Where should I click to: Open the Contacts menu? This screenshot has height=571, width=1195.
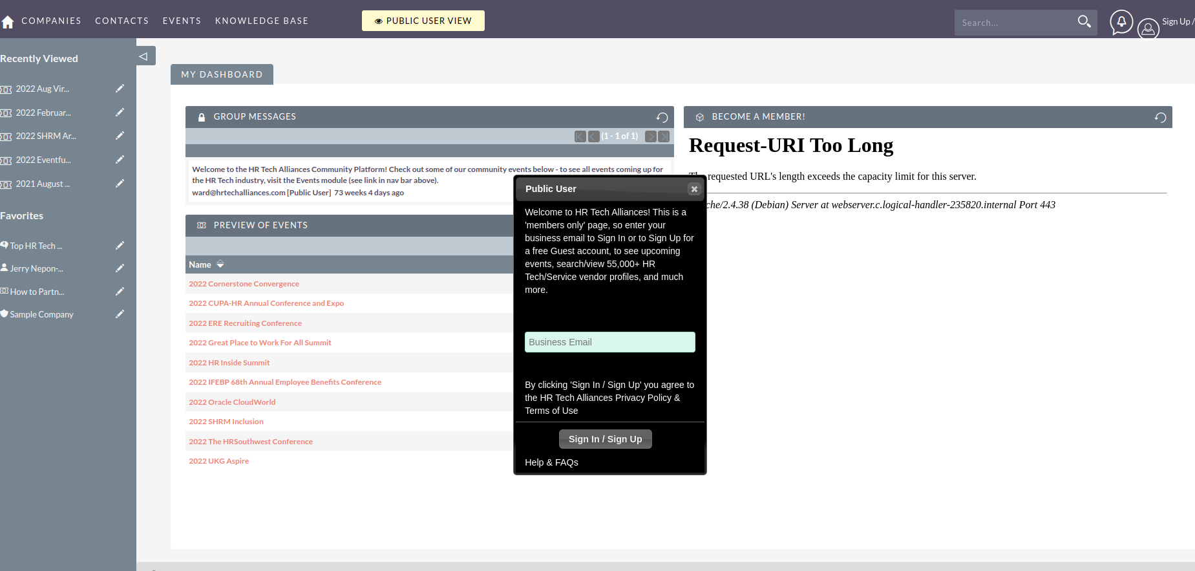[x=122, y=21]
